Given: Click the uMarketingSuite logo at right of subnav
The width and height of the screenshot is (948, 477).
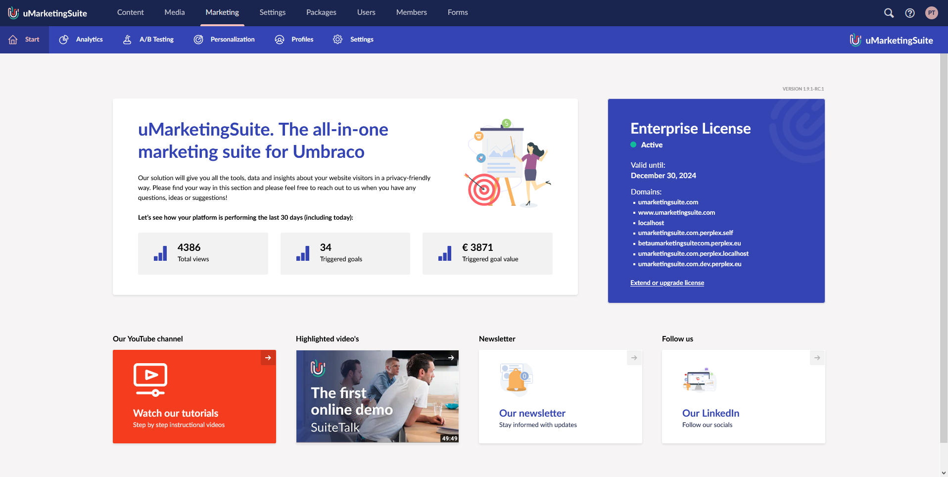Looking at the screenshot, I should 891,40.
